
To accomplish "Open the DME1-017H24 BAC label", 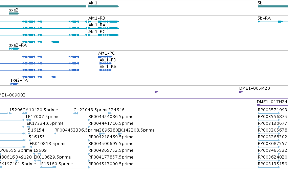I will pos(272,102).
